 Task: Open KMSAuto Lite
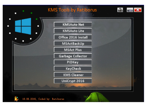coord(73,31)
